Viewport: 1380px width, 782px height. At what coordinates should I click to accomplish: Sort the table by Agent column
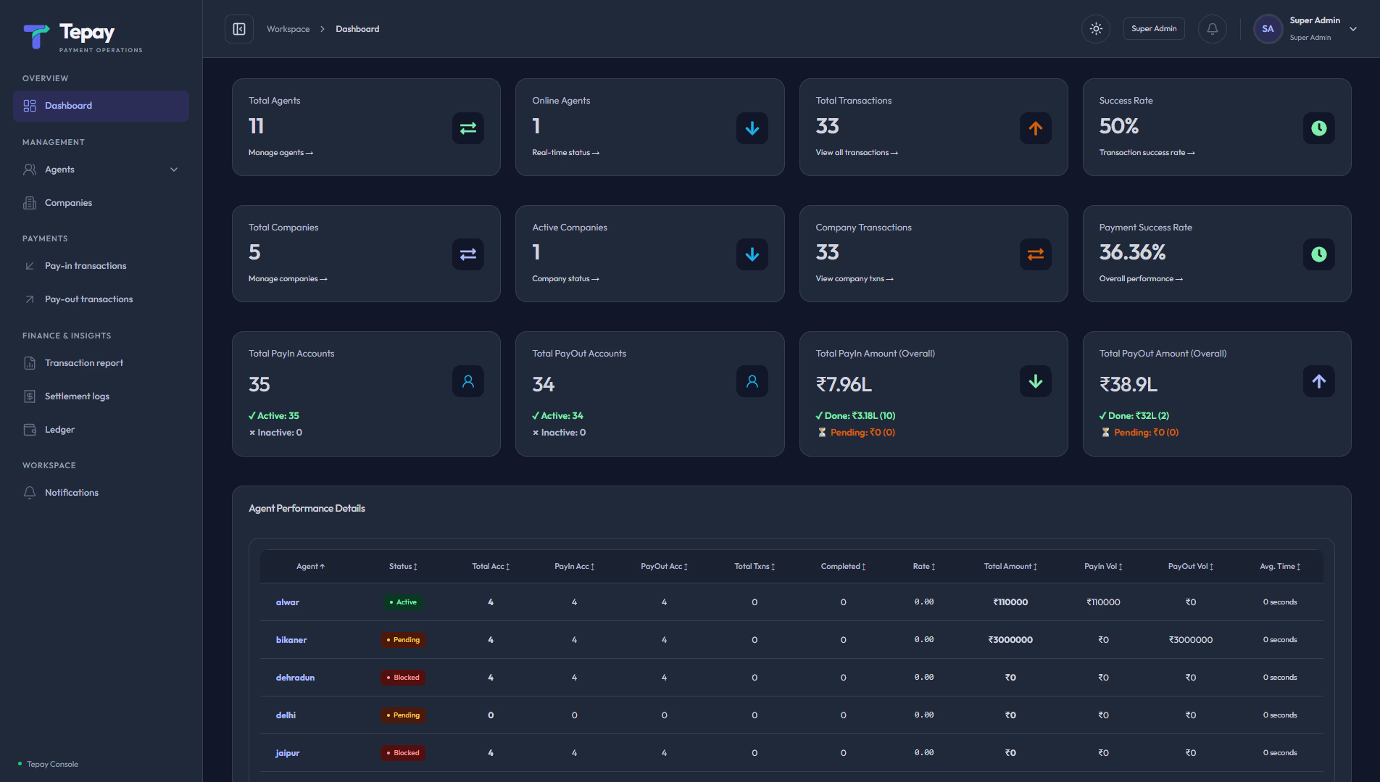point(310,567)
